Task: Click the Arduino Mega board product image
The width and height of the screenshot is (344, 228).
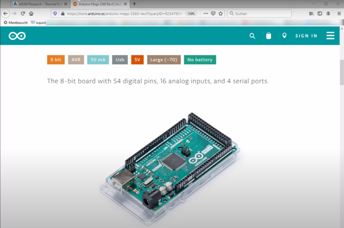Action: point(170,169)
